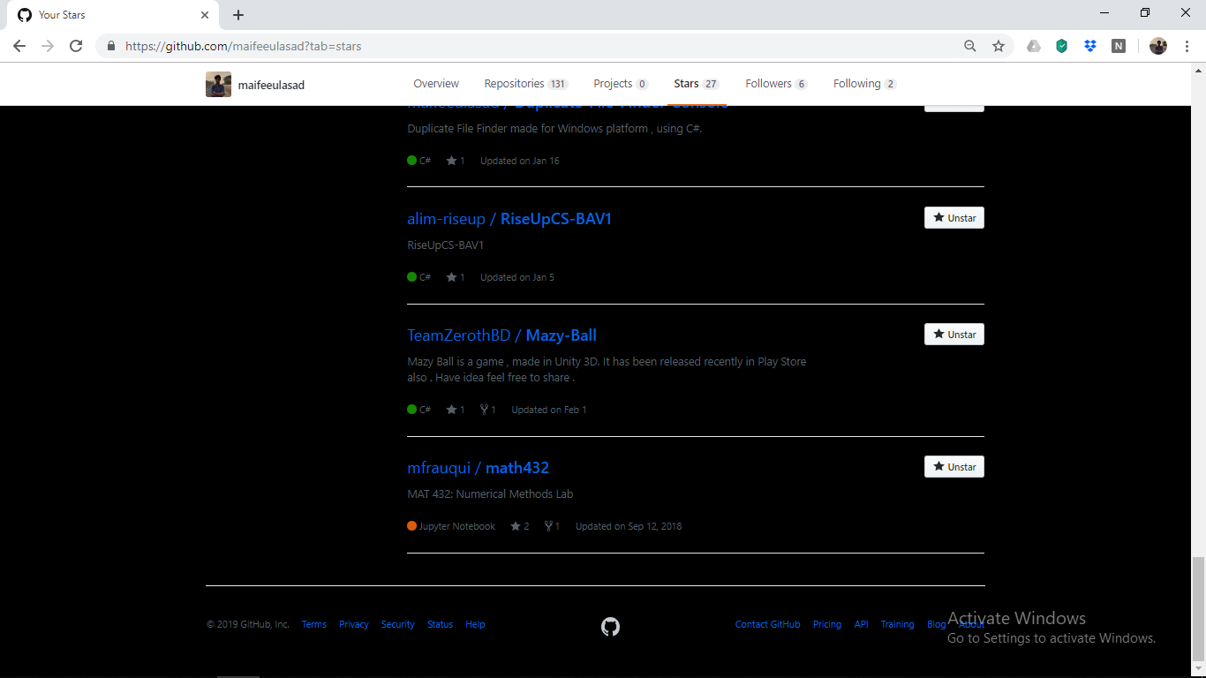This screenshot has height=678, width=1206.
Task: Click fork count on Mazy-Ball
Action: click(x=488, y=410)
